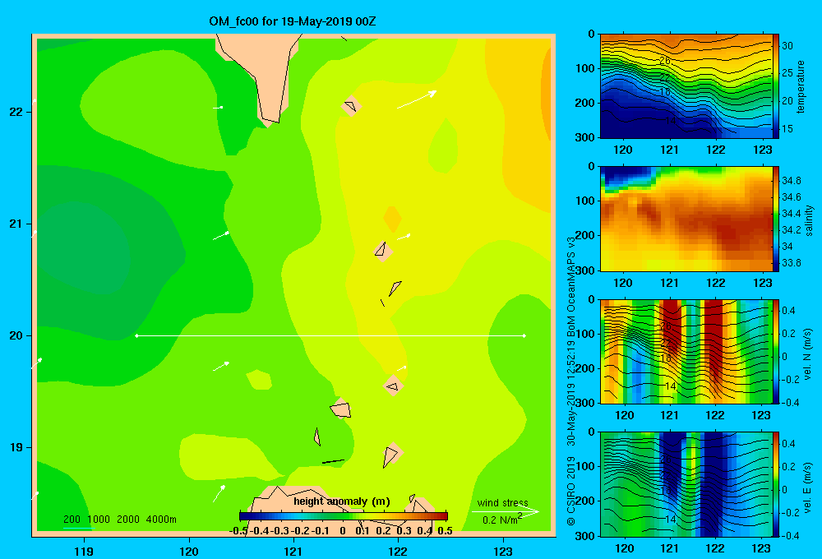Click the 15 tick on temperature colorbar
This screenshot has height=559, width=822.
click(x=787, y=128)
